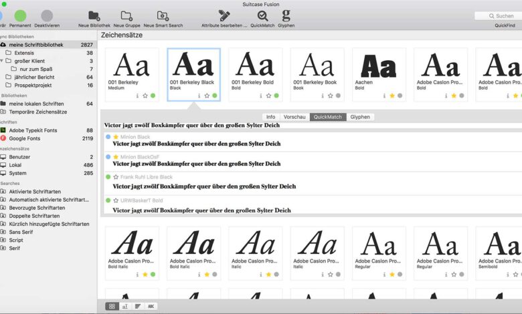Open the Glyphen toolbar icon
This screenshot has width=522, height=314.
[x=286, y=16]
